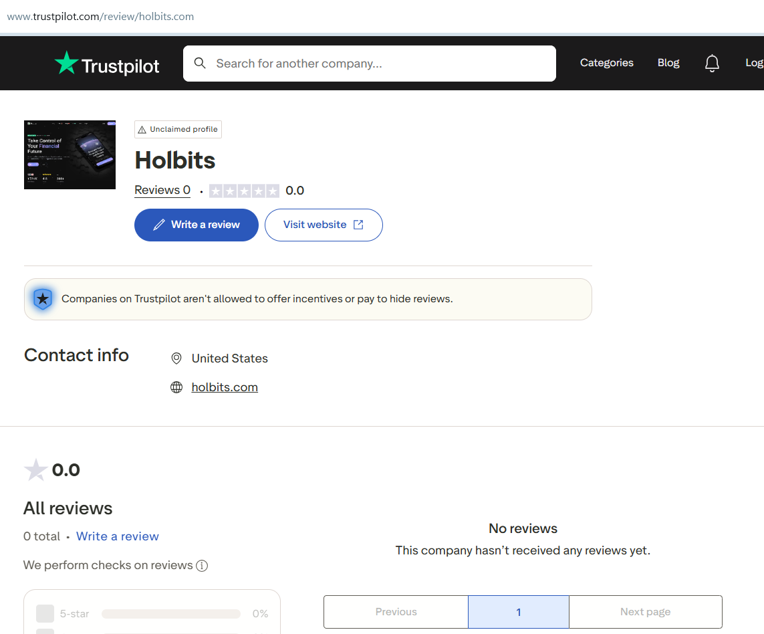The width and height of the screenshot is (764, 634).
Task: Enable the checkbox below the 5-star filter
Action: coord(44,631)
